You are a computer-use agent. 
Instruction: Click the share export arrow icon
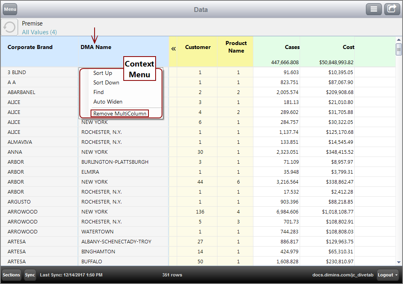[392, 9]
